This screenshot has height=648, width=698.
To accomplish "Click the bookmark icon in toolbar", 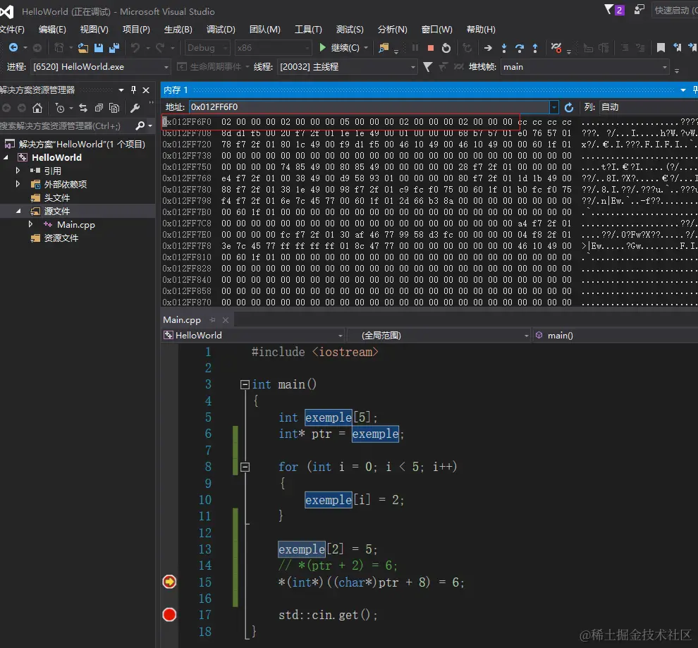I will pos(661,48).
